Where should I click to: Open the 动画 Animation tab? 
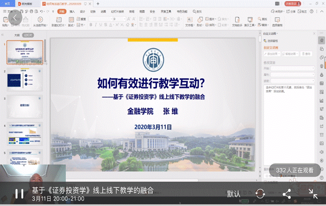[x=103, y=11]
